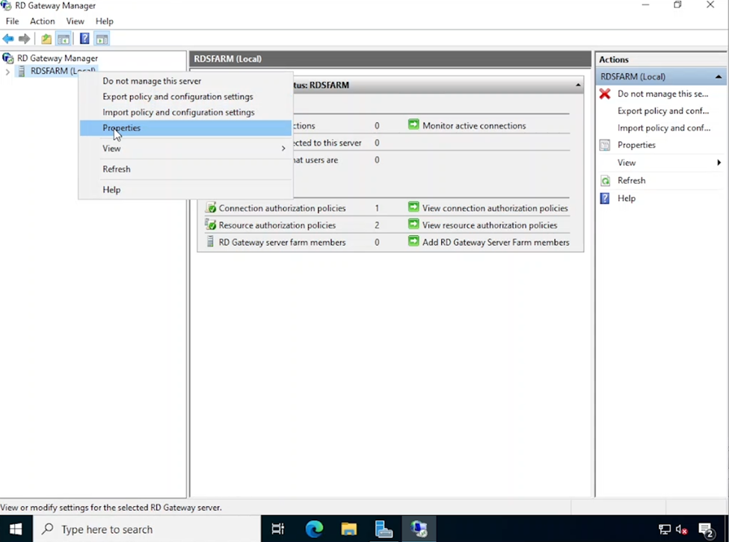Launch Microsoft Edge from the taskbar

314,529
